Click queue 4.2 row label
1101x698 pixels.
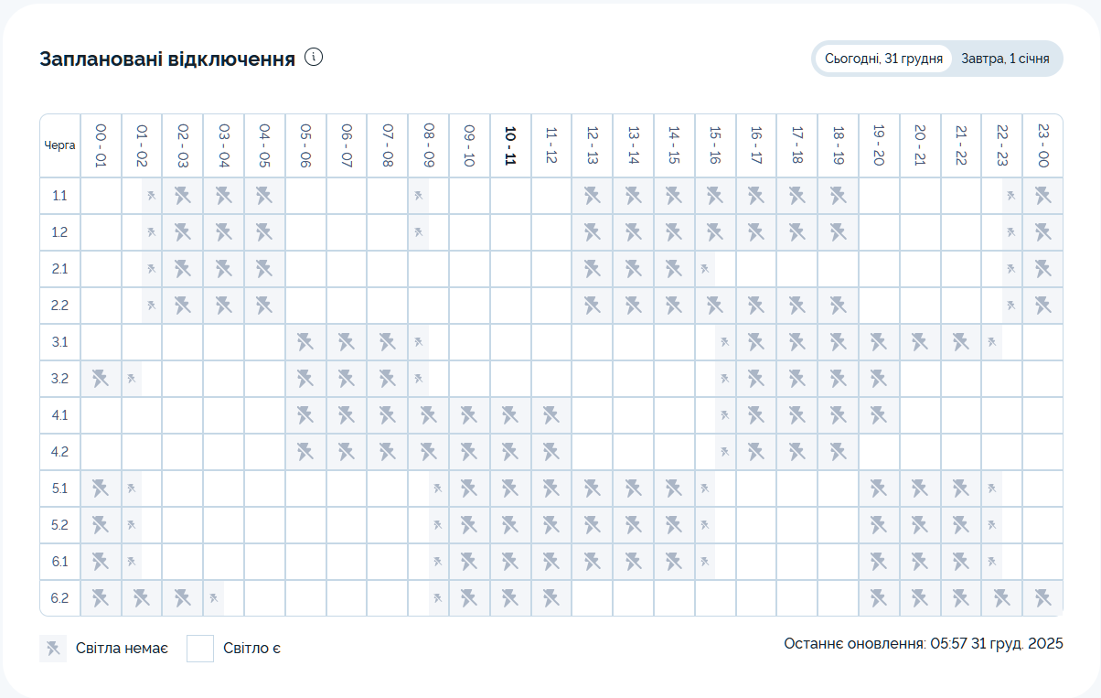tap(60, 452)
